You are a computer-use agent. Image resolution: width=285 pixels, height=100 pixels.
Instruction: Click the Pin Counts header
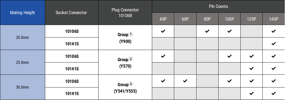(x=219, y=6)
